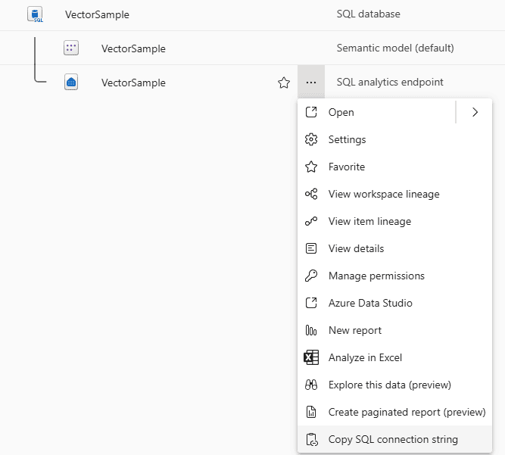The image size is (505, 455).
Task: Click the binoculars icon for Explore this data
Action: click(x=311, y=385)
